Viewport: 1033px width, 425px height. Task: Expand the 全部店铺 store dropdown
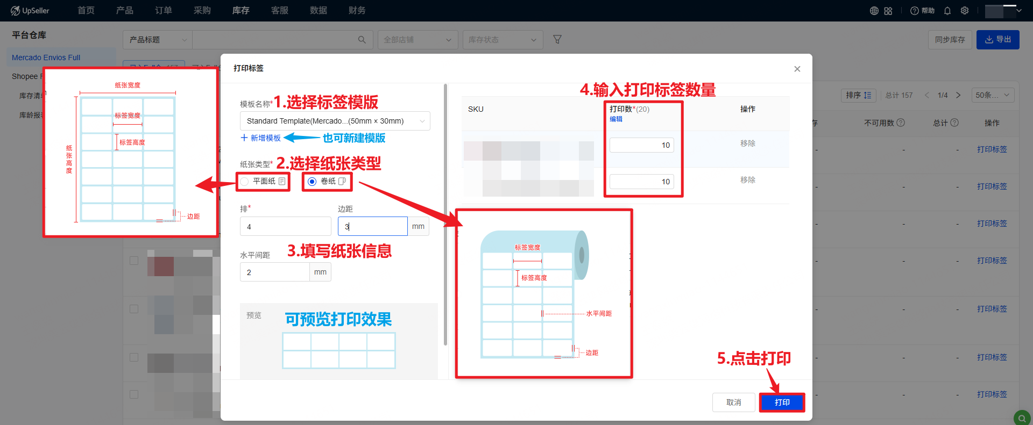[418, 40]
